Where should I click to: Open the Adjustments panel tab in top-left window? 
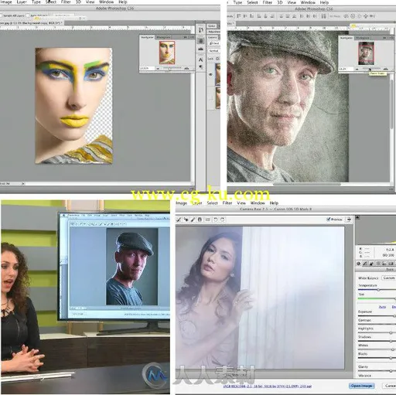click(x=213, y=32)
